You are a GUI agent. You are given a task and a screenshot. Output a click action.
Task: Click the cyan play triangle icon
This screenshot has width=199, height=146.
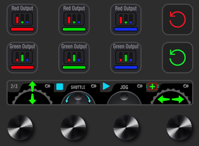(106, 86)
